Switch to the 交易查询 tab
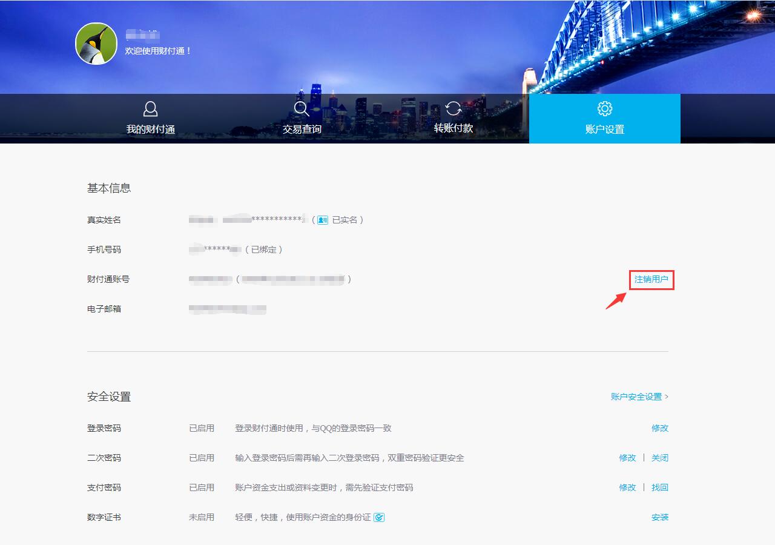This screenshot has height=545, width=775. tap(302, 128)
